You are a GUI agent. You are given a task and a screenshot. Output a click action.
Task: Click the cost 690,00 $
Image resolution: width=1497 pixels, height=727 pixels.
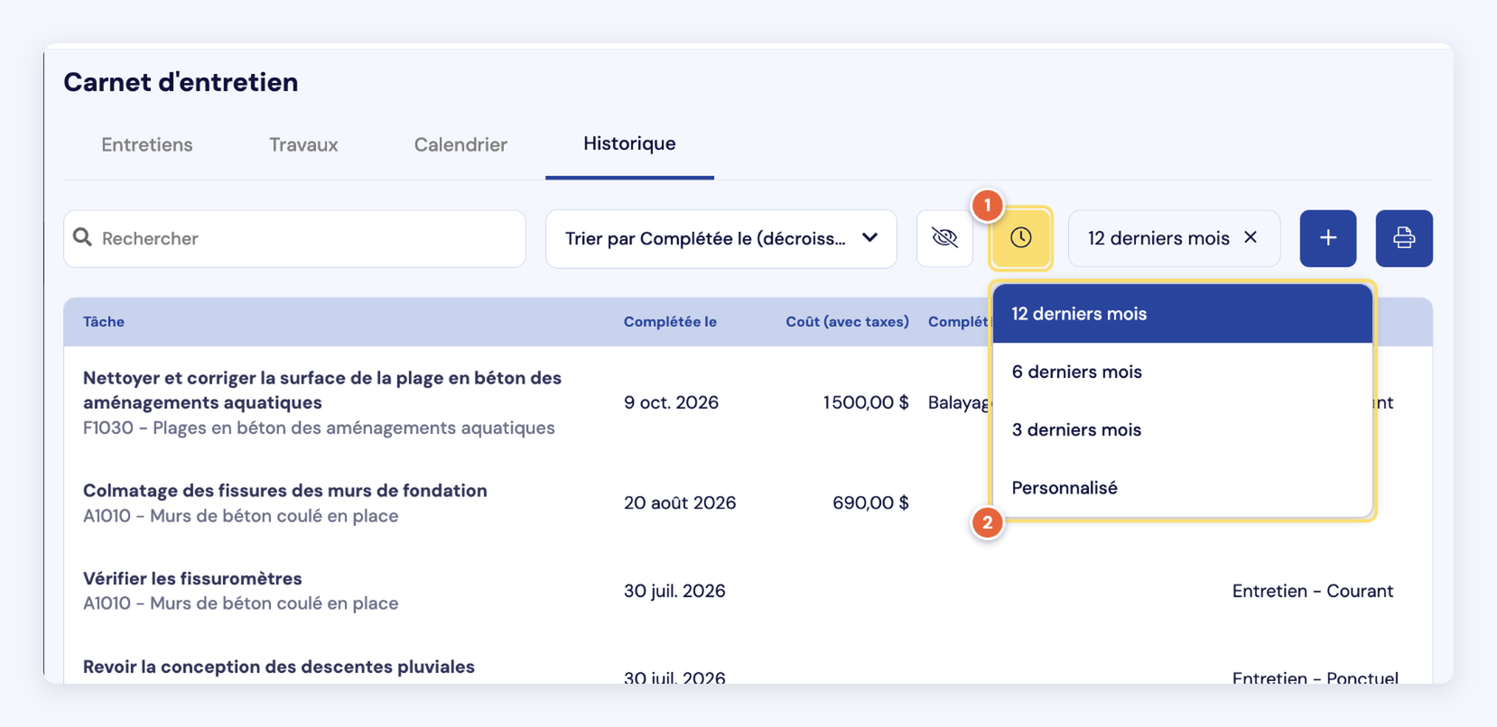(x=870, y=502)
